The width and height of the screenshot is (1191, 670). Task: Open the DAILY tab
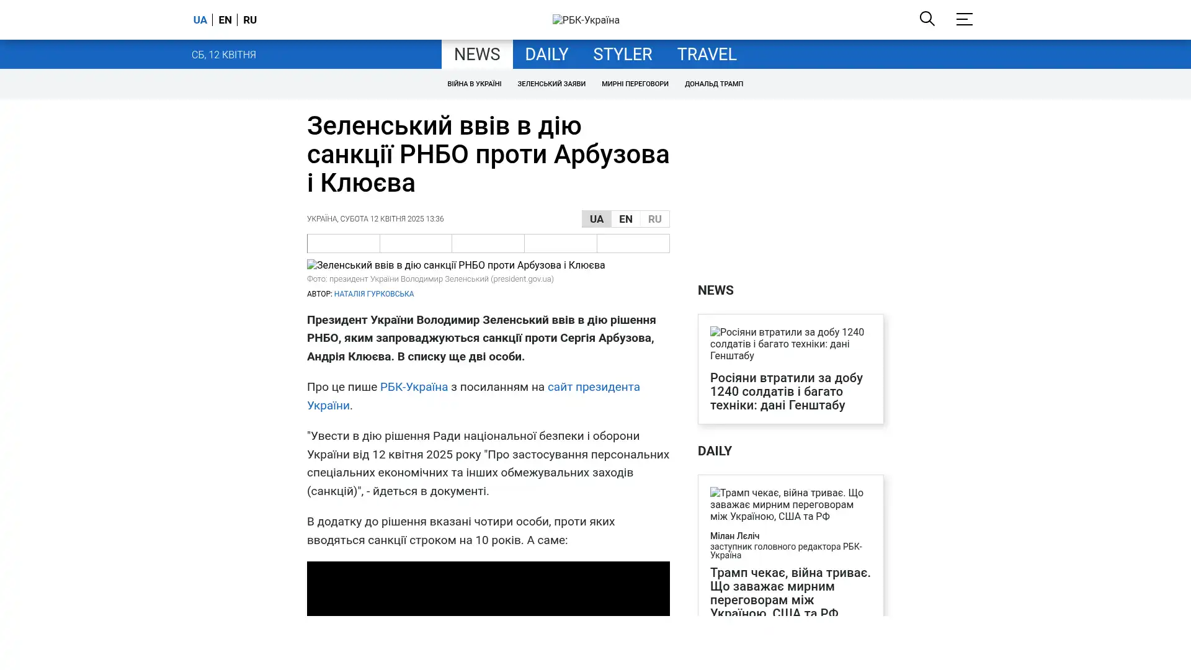546,54
